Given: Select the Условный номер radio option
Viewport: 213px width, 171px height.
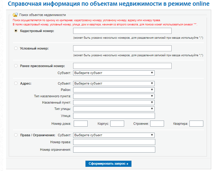Looking at the screenshot, I should point(16,48).
